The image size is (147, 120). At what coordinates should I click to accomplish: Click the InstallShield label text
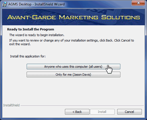click(x=11, y=105)
